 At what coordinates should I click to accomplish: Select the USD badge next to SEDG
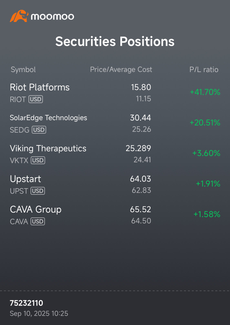[39, 130]
